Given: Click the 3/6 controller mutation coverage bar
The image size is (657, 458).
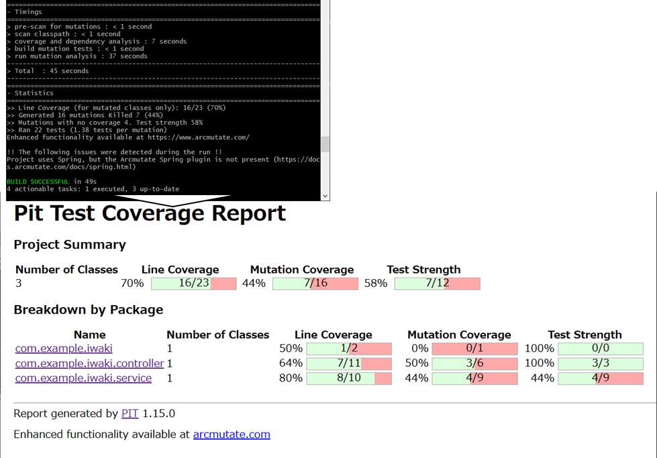Looking at the screenshot, I should click(x=474, y=363).
